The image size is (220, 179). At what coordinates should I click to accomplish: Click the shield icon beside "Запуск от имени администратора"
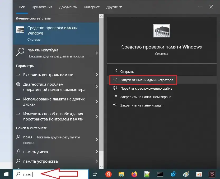115,80
